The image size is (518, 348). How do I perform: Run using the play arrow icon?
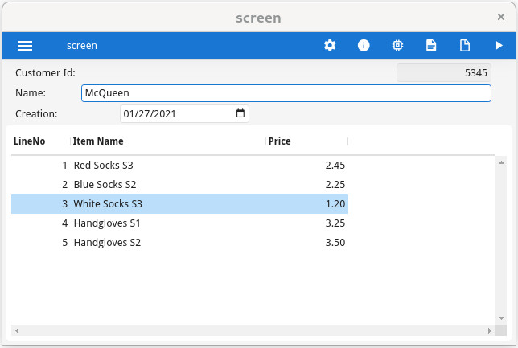499,45
